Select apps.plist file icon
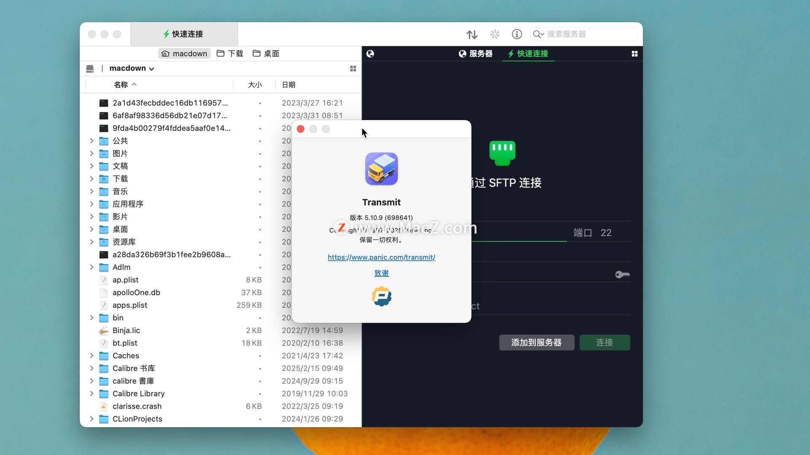Viewport: 810px width, 455px height. pyautogui.click(x=104, y=305)
